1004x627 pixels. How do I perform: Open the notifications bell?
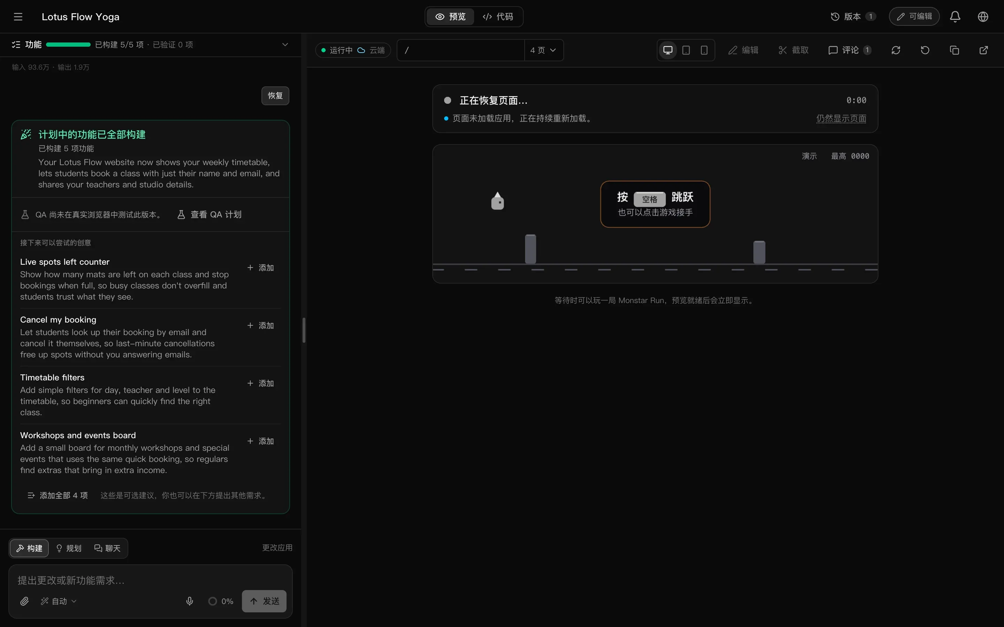955,17
